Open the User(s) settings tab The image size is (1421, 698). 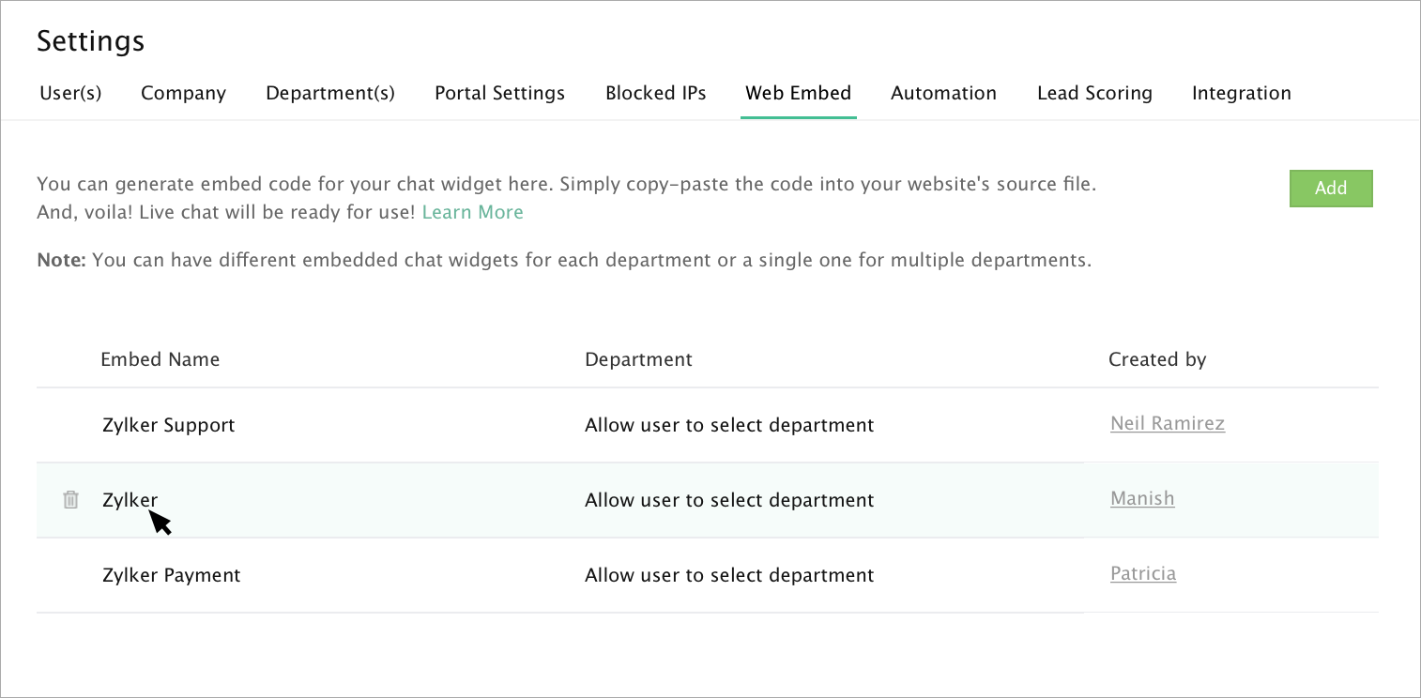tap(70, 93)
